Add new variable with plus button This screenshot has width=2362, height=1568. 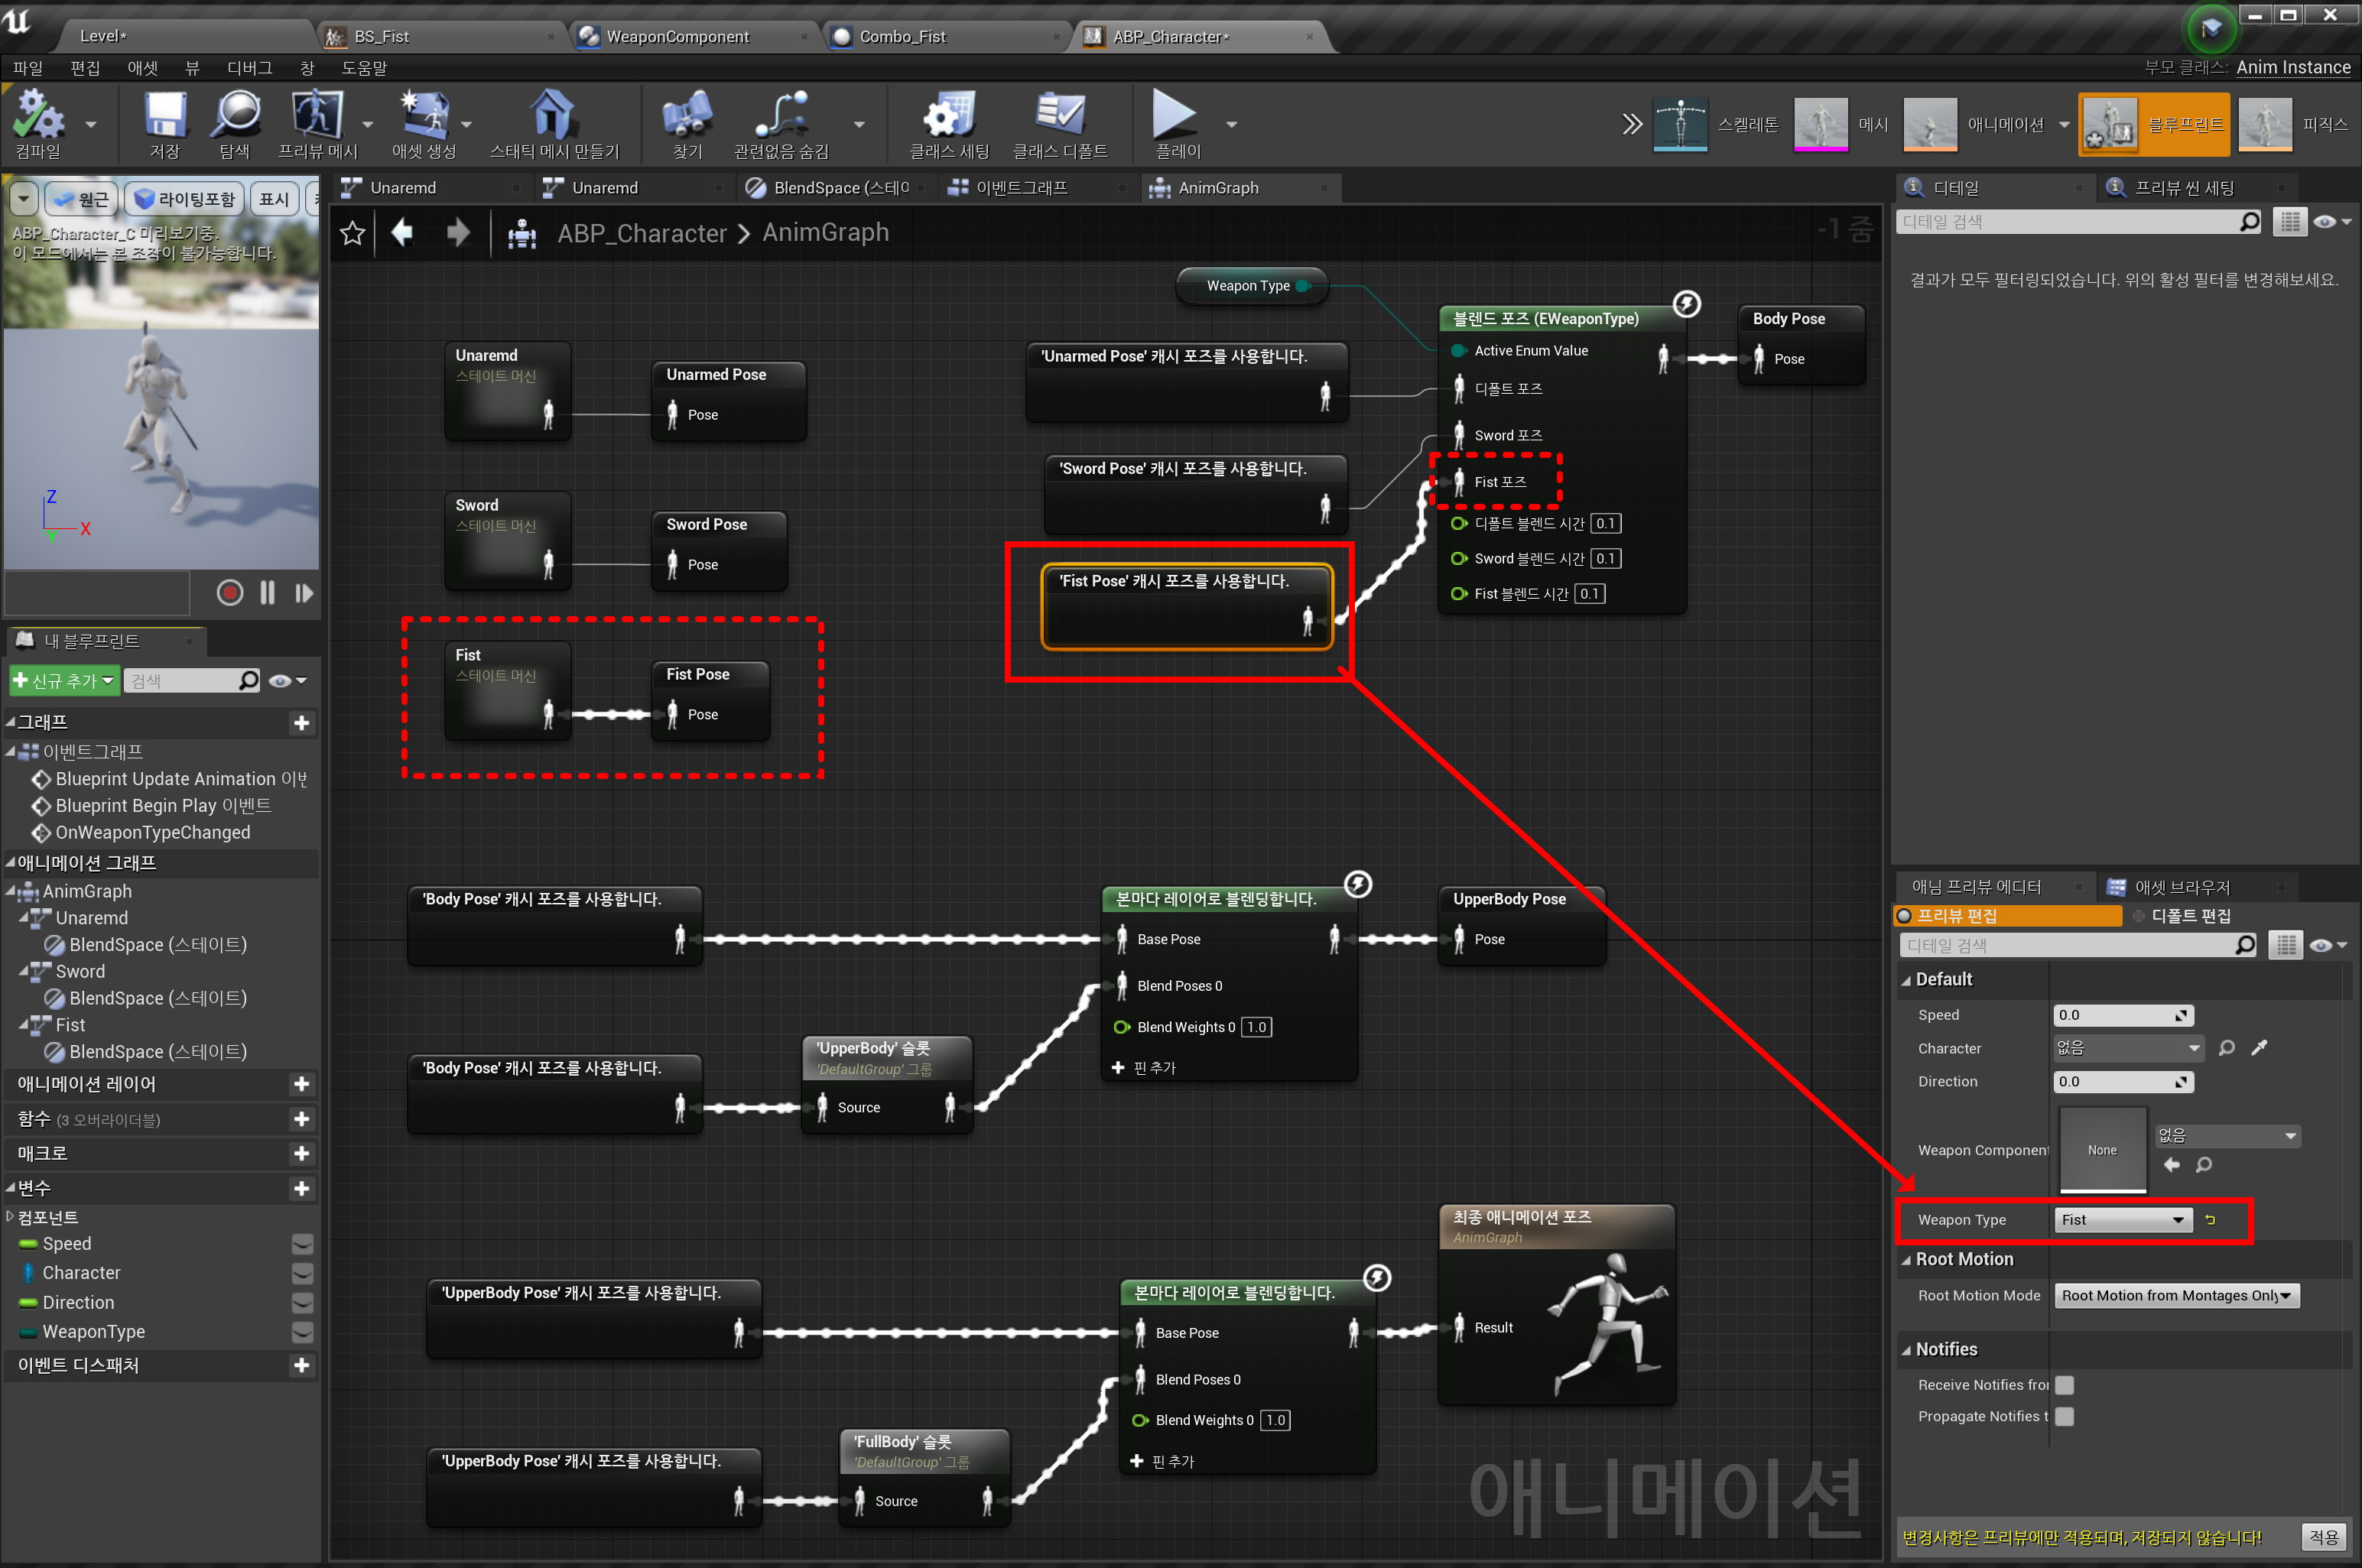coord(301,1188)
